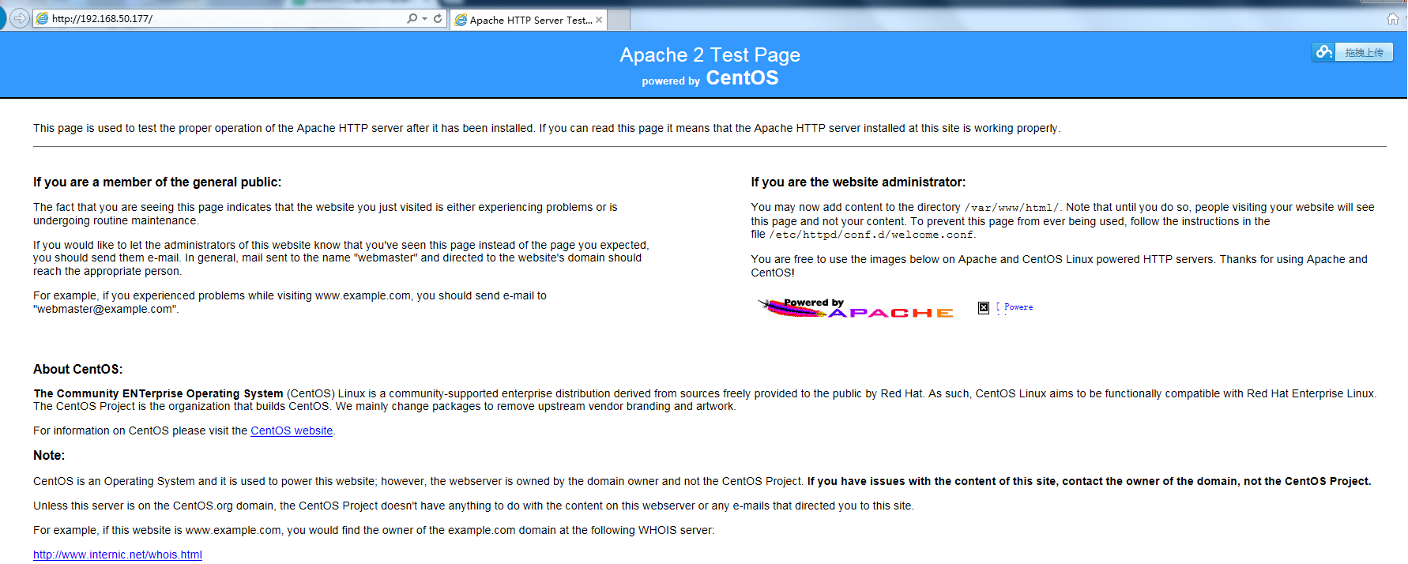Close the Apache HTTP Server Test tab

pyautogui.click(x=599, y=20)
